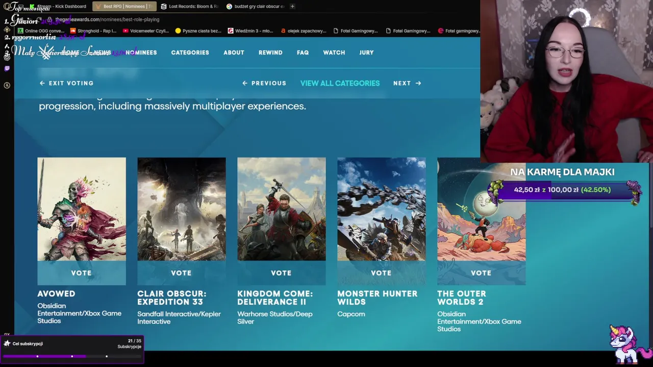Click the olejek zapachowy Allegro favicon
The height and width of the screenshot is (367, 653).
pyautogui.click(x=283, y=31)
